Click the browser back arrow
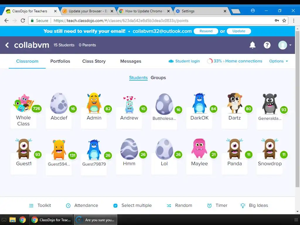 (6, 21)
